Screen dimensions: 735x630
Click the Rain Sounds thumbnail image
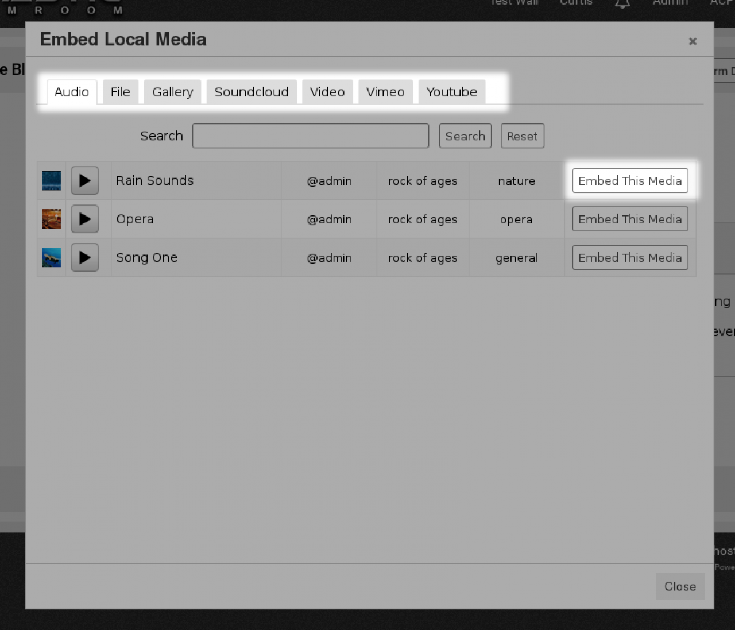click(x=51, y=181)
